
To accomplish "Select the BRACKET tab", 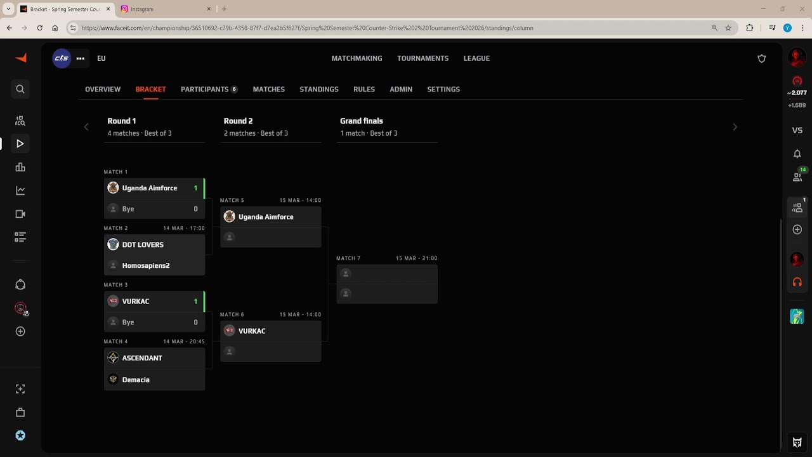I will coord(151,89).
